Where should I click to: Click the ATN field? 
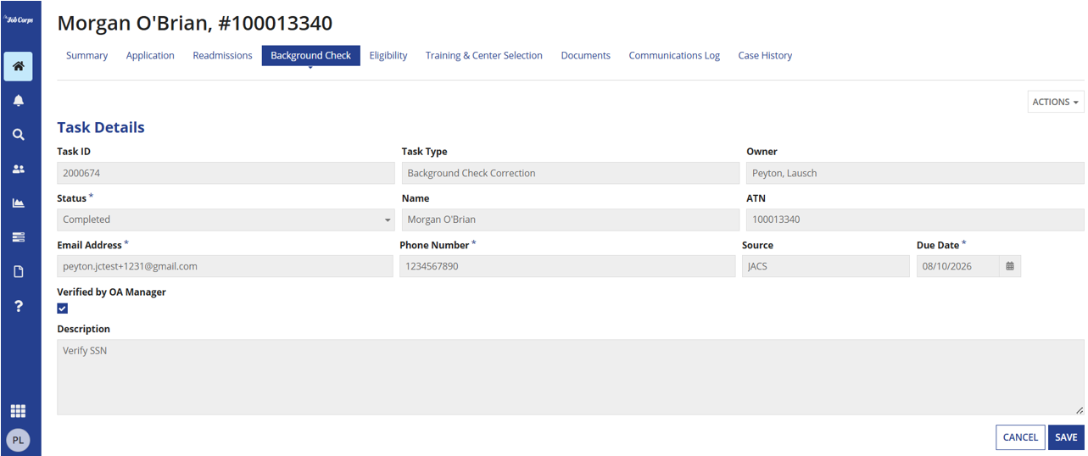tap(915, 220)
